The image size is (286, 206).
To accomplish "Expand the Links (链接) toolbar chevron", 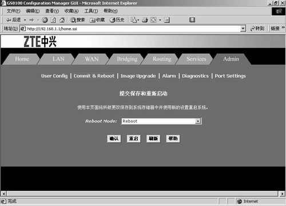I will click(x=283, y=28).
